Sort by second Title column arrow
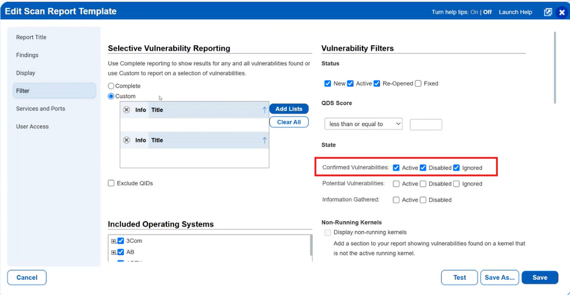This screenshot has width=570, height=295. [264, 140]
